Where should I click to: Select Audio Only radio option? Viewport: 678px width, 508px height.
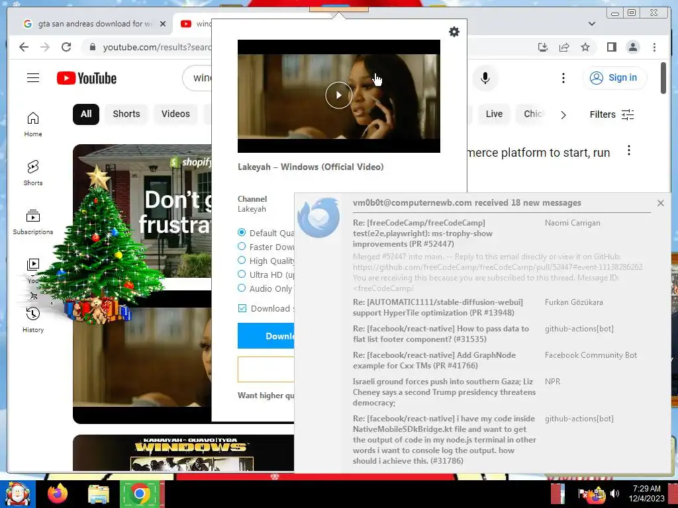coord(242,288)
